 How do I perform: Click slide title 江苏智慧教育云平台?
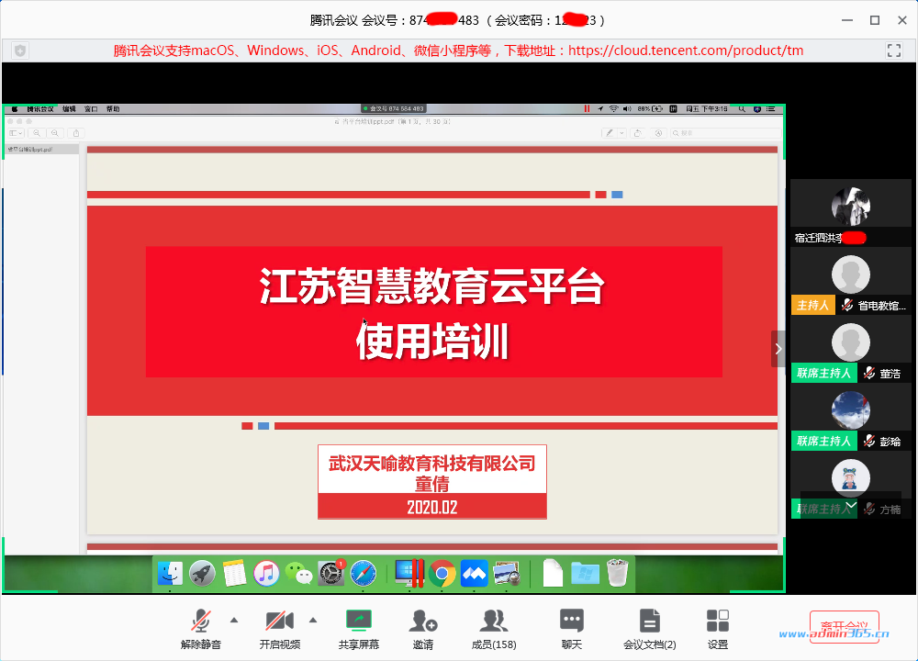coord(432,286)
